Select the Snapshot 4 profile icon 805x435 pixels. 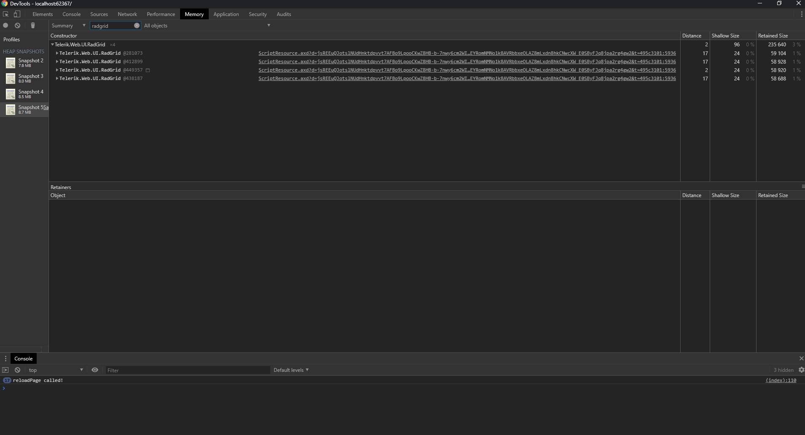11,94
